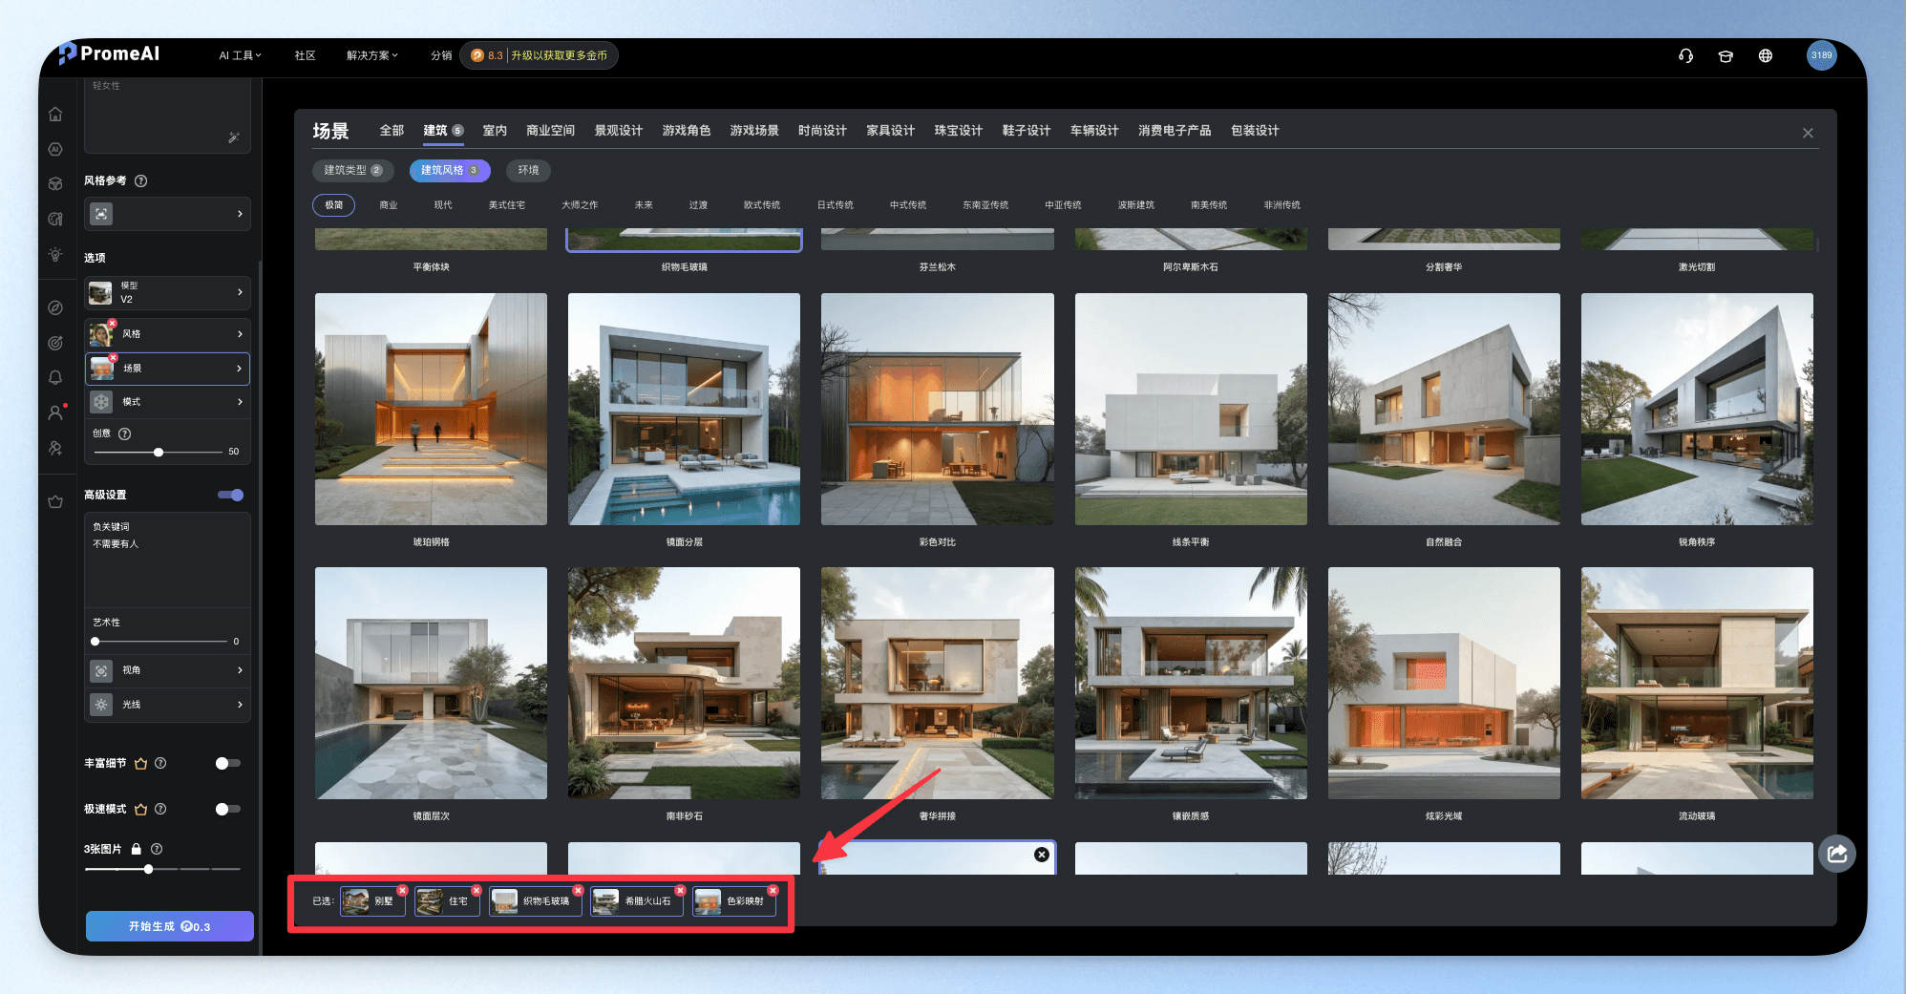
Task: Click the globe language icon
Action: pos(1766,55)
